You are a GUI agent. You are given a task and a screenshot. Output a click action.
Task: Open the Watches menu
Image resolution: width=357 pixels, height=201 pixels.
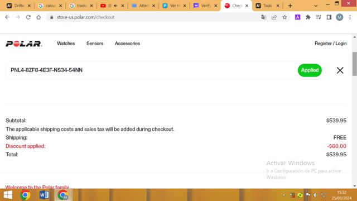66,44
